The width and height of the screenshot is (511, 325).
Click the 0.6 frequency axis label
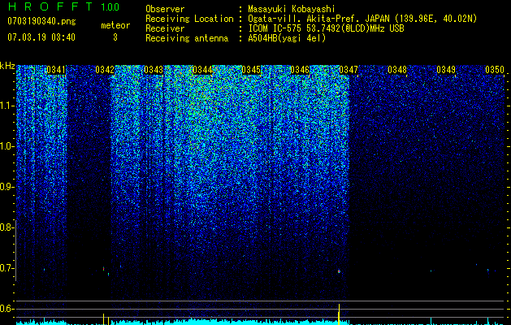[6, 309]
